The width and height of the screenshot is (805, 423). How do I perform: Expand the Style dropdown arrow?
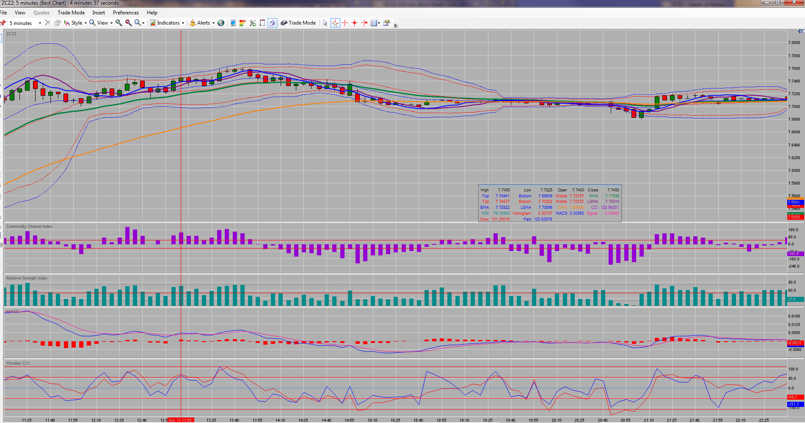coord(85,23)
